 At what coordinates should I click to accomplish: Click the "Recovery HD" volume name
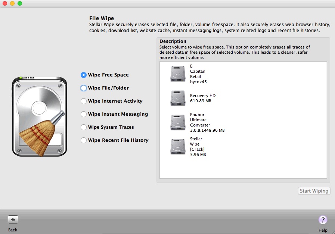203,96
